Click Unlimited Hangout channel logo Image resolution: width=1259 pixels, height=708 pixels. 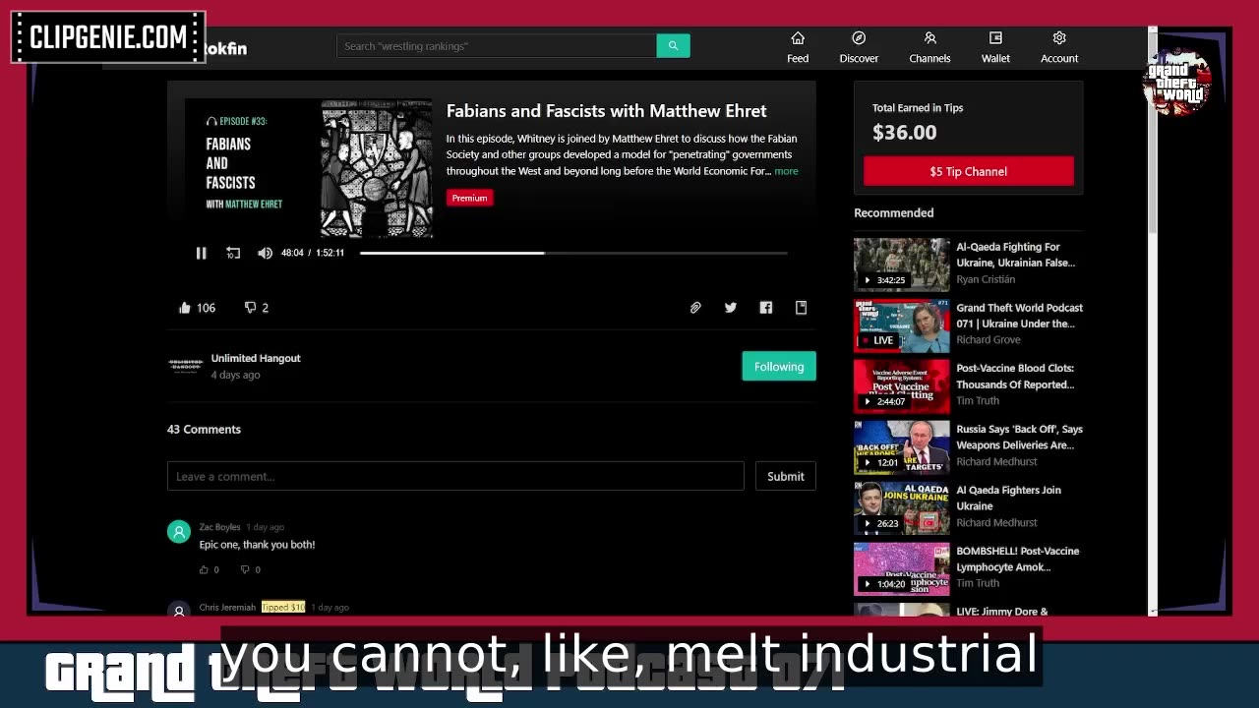click(x=185, y=366)
